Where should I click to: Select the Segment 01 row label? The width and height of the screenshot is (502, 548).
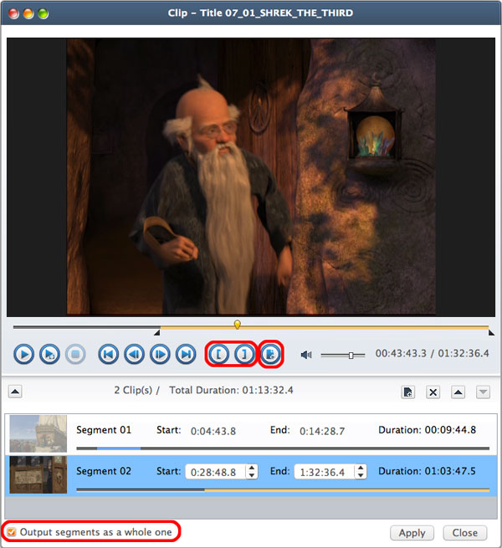(x=104, y=429)
